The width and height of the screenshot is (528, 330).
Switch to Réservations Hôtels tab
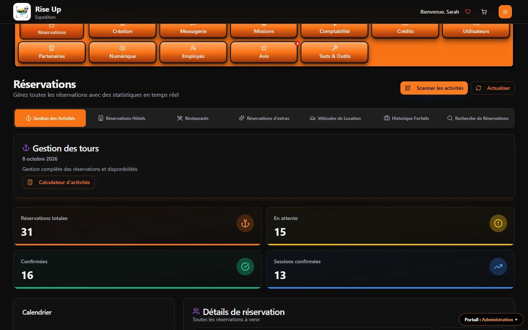[x=122, y=118]
